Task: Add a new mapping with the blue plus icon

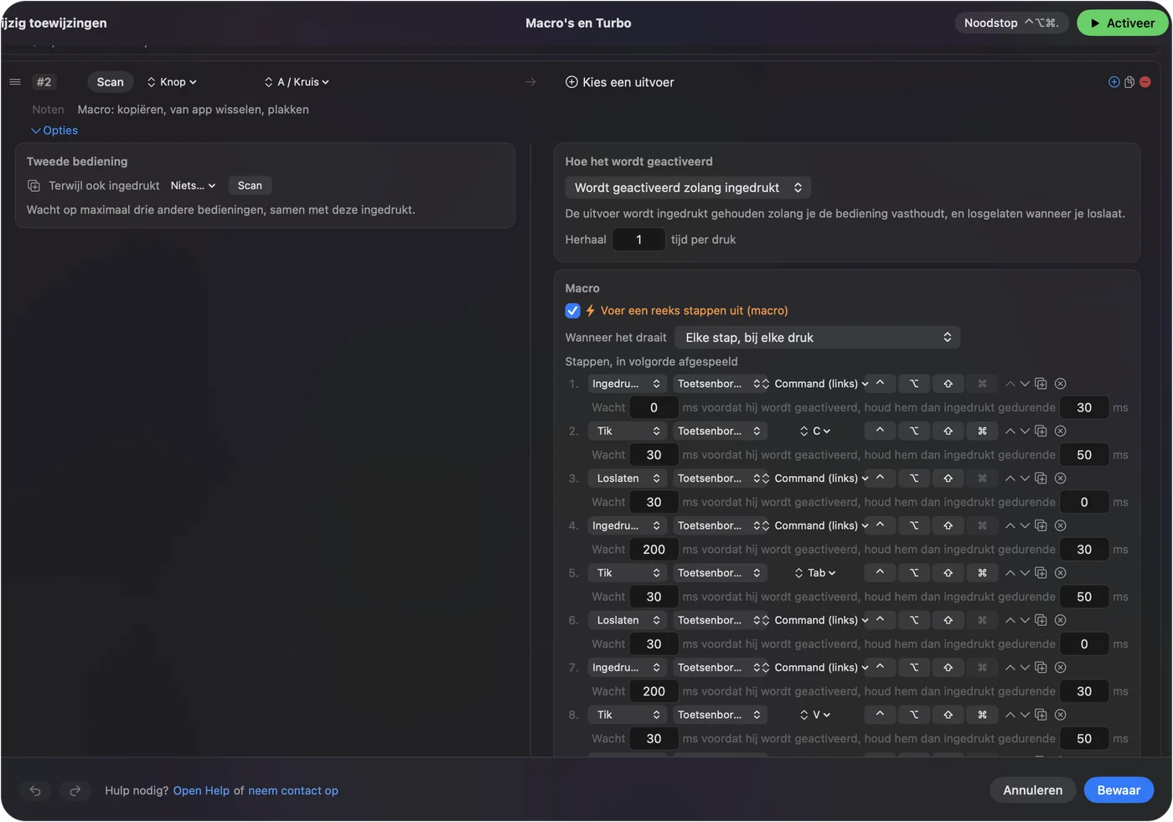Action: (x=1114, y=82)
